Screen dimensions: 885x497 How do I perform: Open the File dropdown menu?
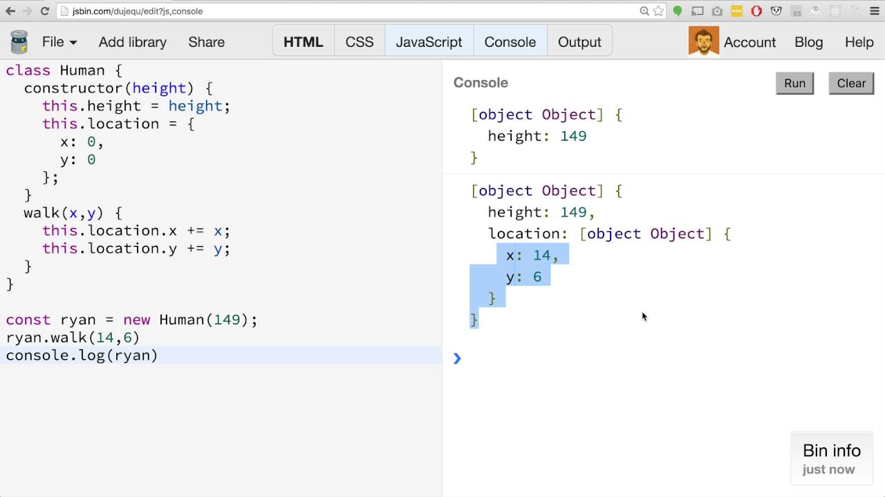(59, 42)
